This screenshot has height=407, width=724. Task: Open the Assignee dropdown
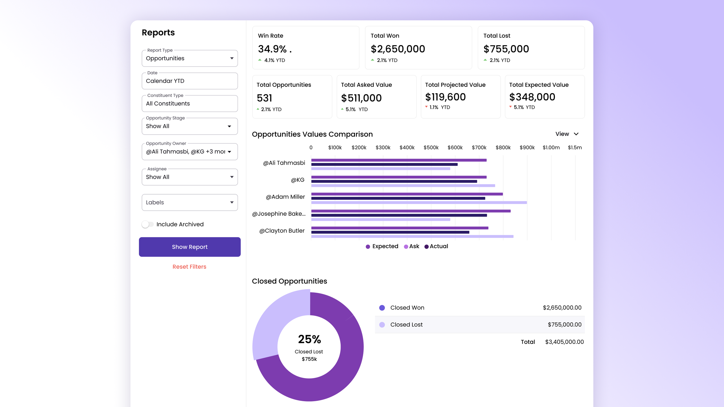coord(190,177)
